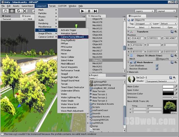The width and height of the screenshot is (179, 137).
Task: Click tree texture thumbnail
Action: (x=170, y=107)
